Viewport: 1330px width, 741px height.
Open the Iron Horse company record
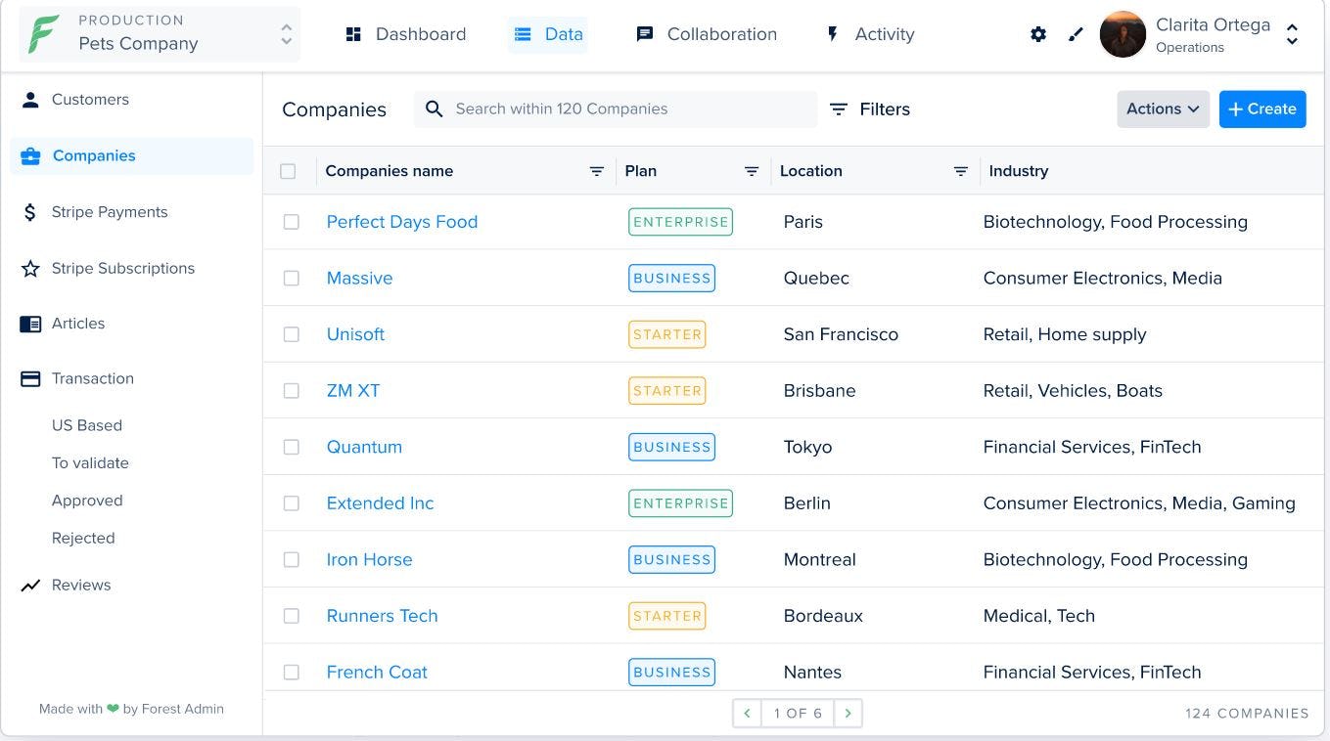[370, 559]
